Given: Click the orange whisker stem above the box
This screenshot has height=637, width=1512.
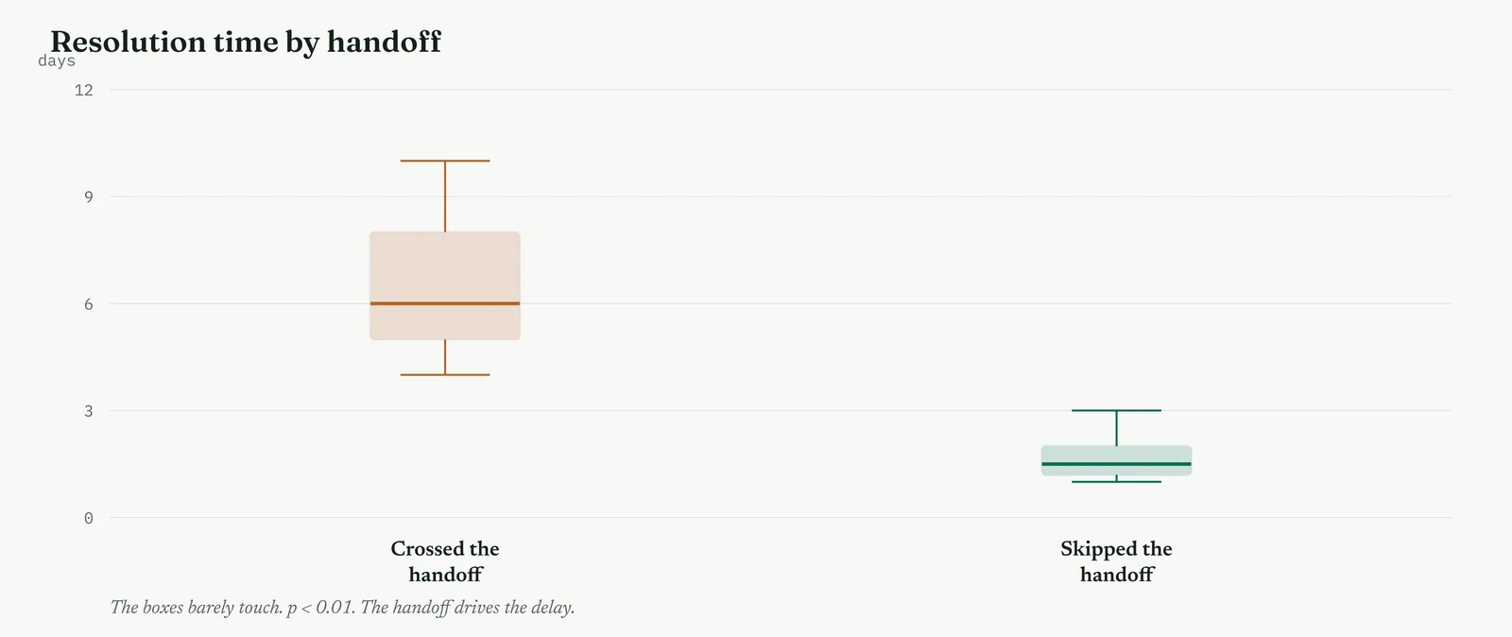Looking at the screenshot, I should pos(445,197).
